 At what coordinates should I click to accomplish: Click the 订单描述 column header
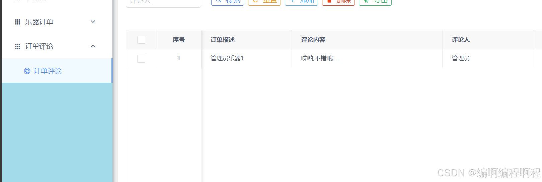click(x=246, y=40)
